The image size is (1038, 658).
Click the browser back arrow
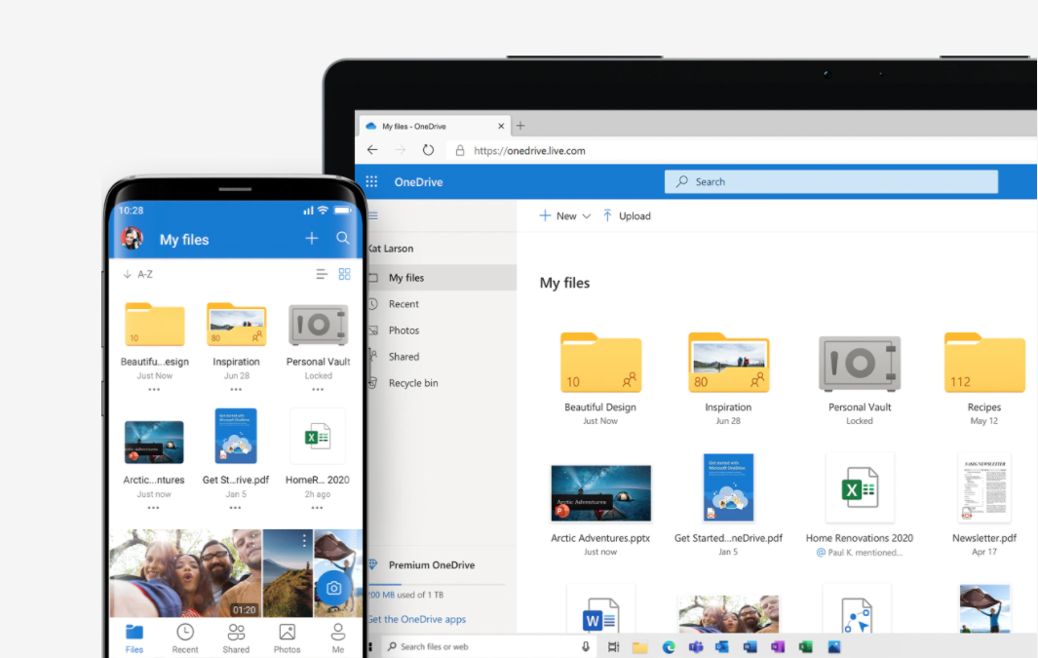(x=372, y=150)
